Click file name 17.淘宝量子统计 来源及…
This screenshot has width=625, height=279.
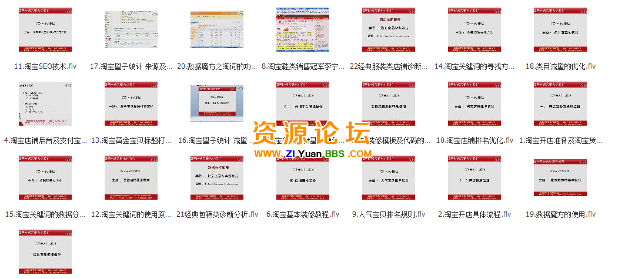tap(131, 66)
